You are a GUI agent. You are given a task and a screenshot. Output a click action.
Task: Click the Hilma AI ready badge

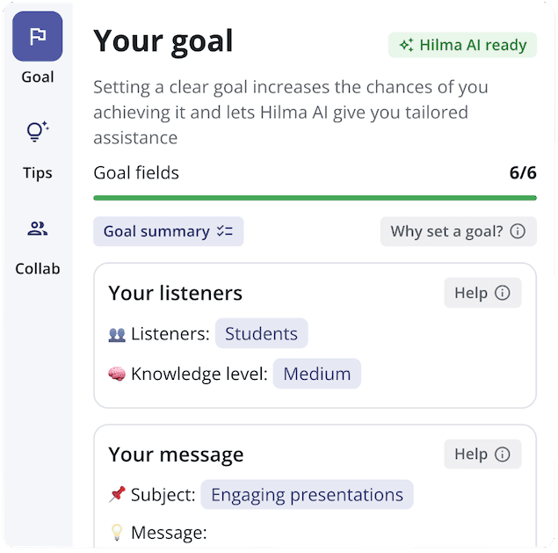pyautogui.click(x=462, y=46)
